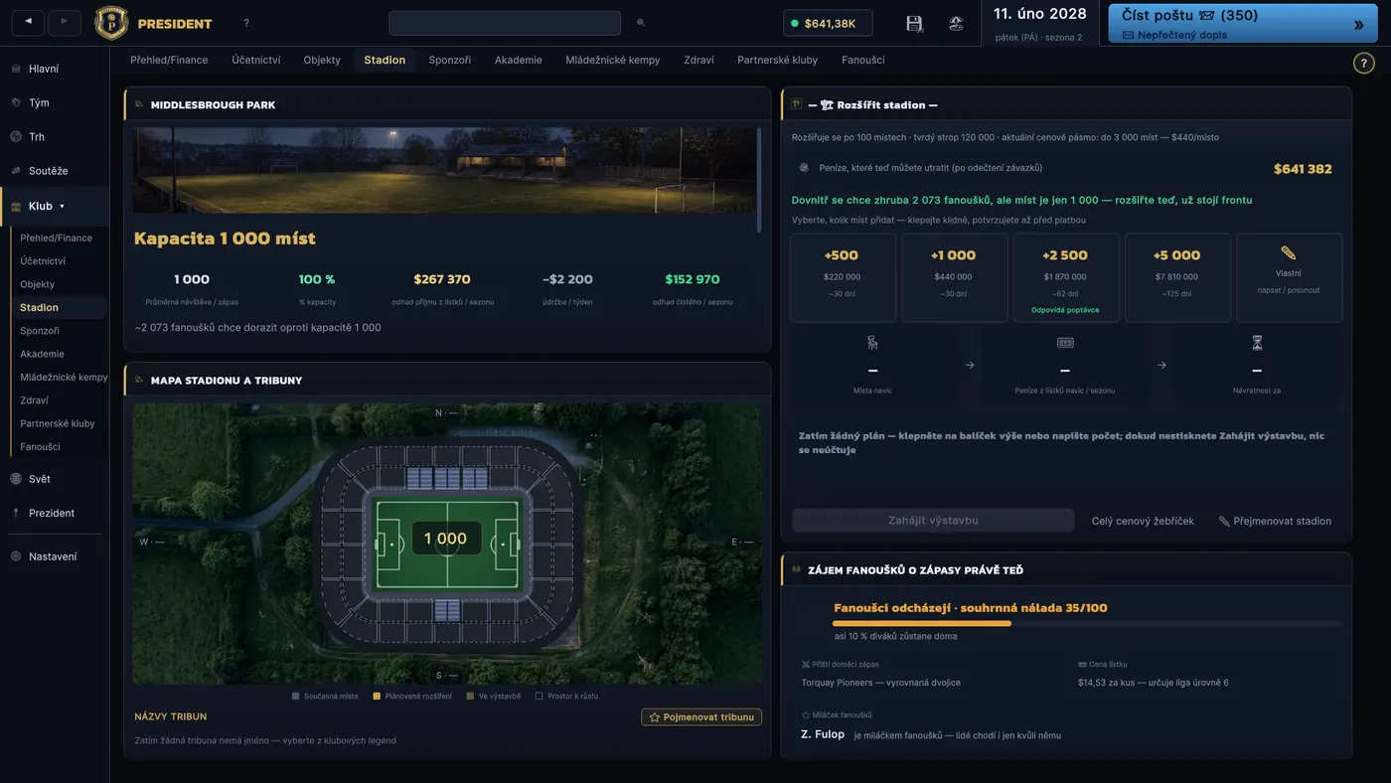Viewport: 1391px width, 783px height.
Task: Click the President club crest logo
Action: (111, 23)
